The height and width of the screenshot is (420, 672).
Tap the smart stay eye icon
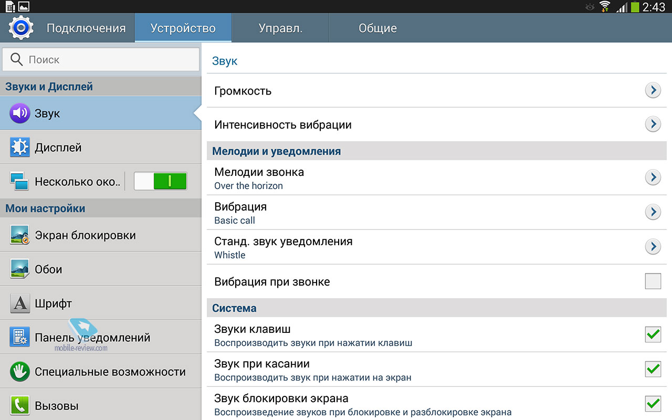point(590,7)
